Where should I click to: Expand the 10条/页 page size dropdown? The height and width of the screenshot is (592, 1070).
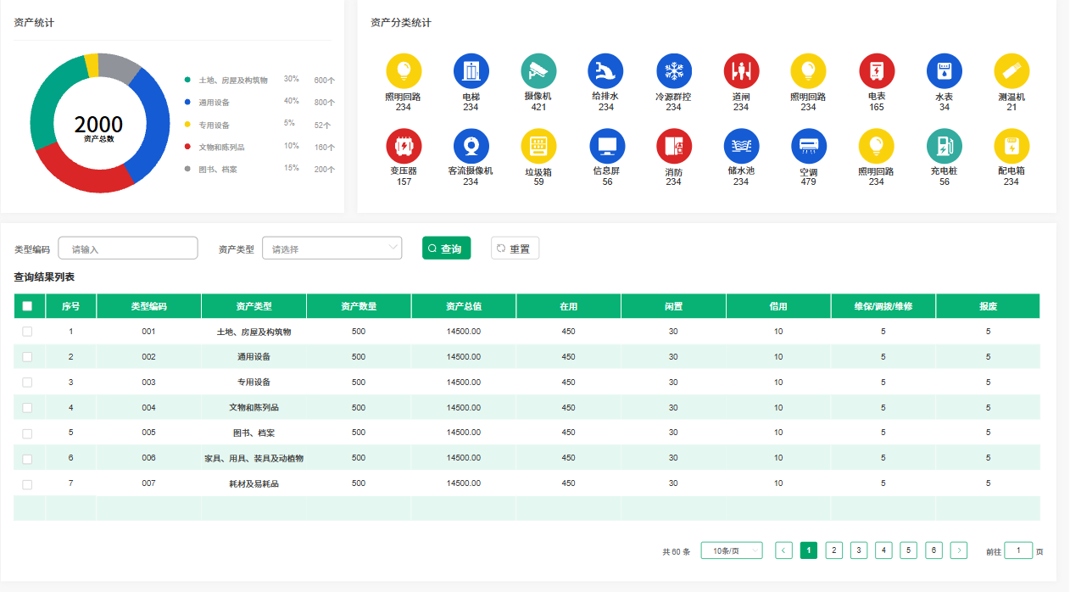pyautogui.click(x=731, y=550)
